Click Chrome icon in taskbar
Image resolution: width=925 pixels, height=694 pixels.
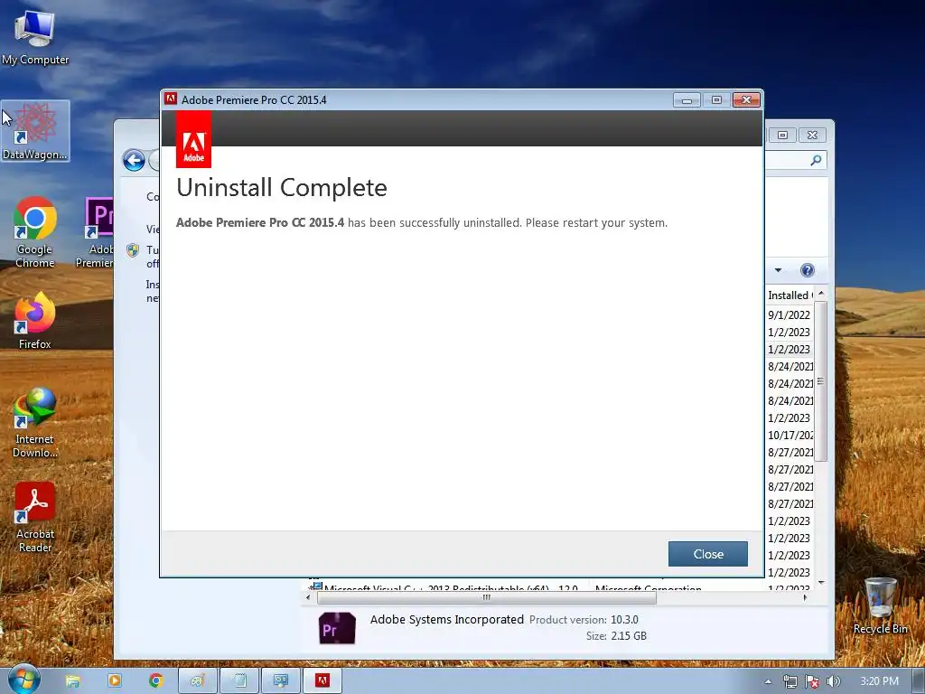point(155,680)
